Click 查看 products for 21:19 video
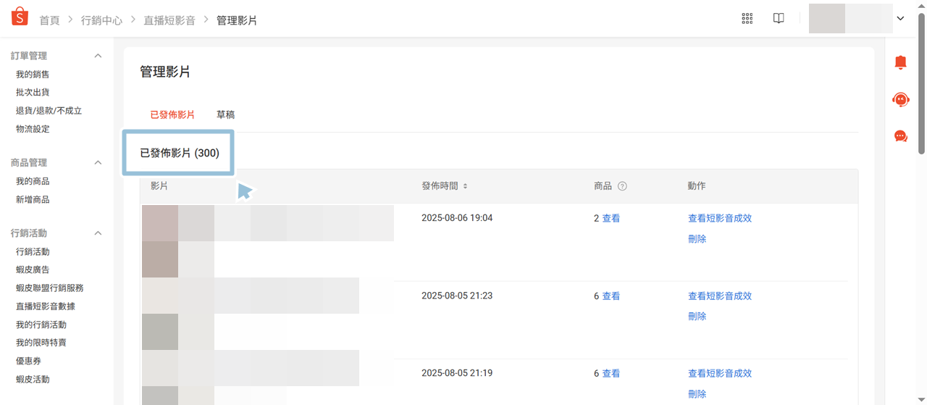 [611, 374]
